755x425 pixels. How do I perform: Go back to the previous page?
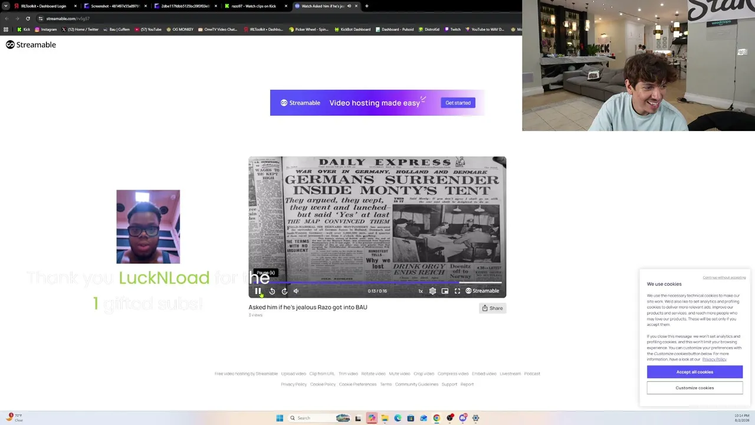[6, 18]
